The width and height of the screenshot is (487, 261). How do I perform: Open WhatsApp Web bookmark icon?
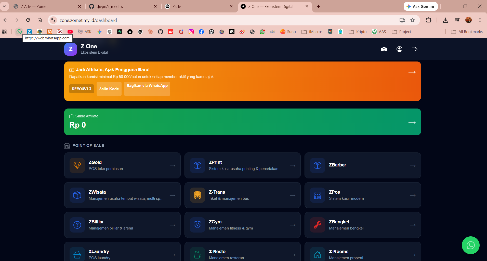(x=19, y=32)
